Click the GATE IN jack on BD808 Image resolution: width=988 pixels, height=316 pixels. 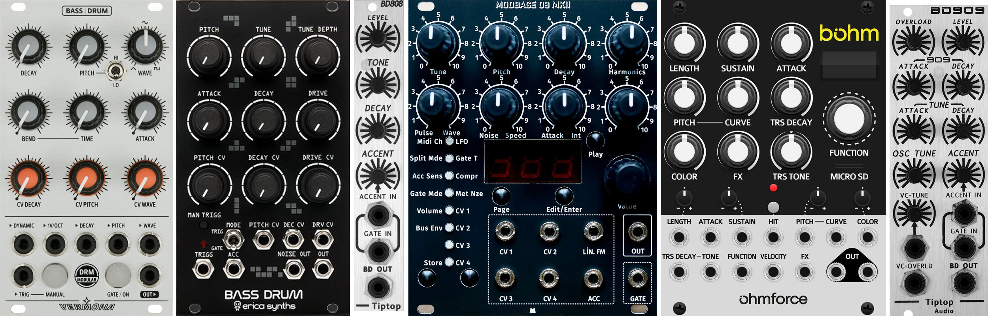tap(378, 251)
